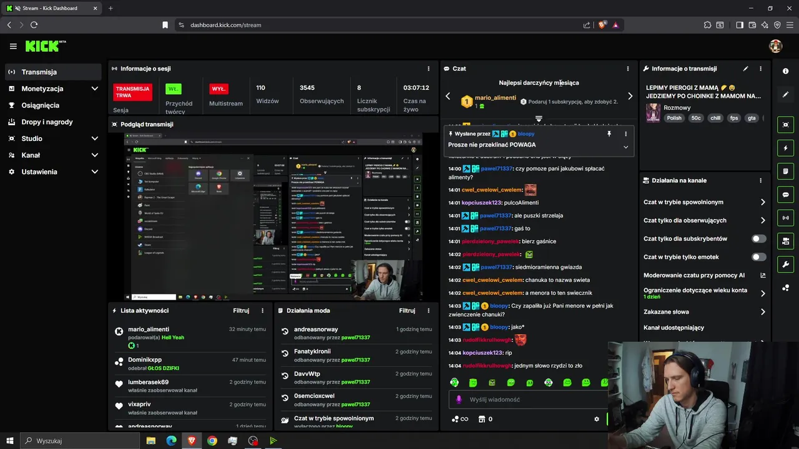Open Dropy i nagrody in the sidebar
This screenshot has width=799, height=449.
pyautogui.click(x=53, y=122)
